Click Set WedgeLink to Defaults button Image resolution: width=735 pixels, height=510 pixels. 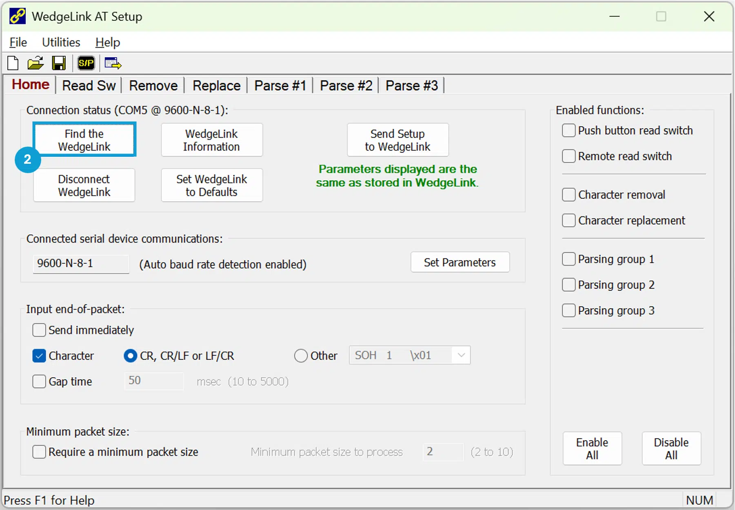tap(212, 185)
